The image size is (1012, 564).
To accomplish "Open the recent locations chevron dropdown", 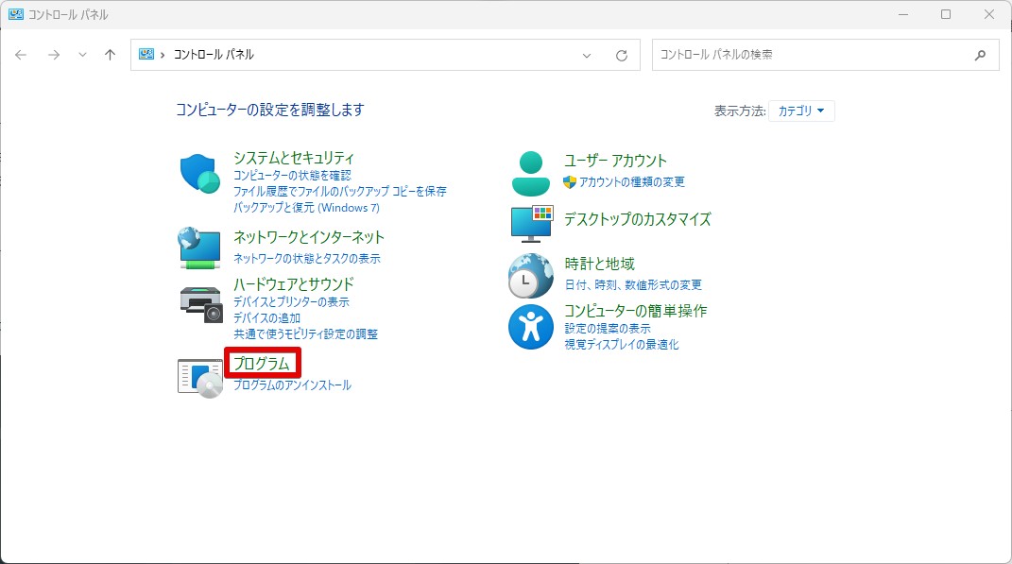I will pos(82,55).
